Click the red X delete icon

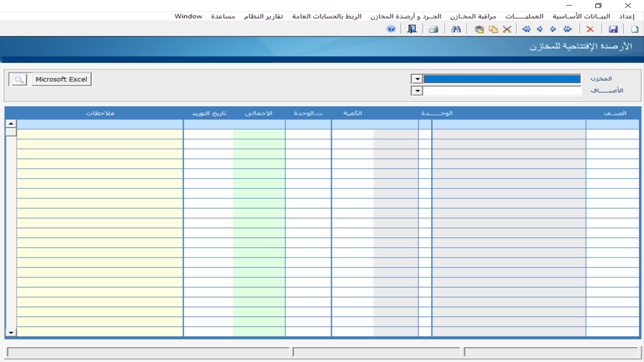(x=590, y=29)
